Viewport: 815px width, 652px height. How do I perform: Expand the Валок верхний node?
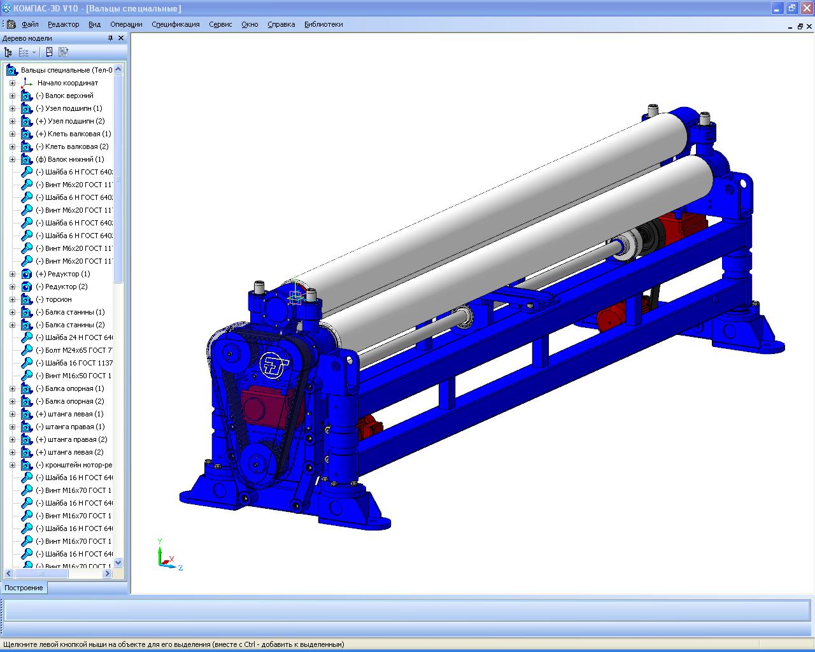click(12, 96)
